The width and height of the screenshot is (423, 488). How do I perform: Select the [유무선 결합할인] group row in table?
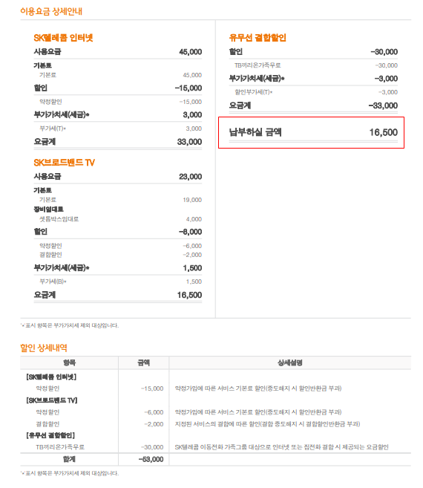point(215,435)
